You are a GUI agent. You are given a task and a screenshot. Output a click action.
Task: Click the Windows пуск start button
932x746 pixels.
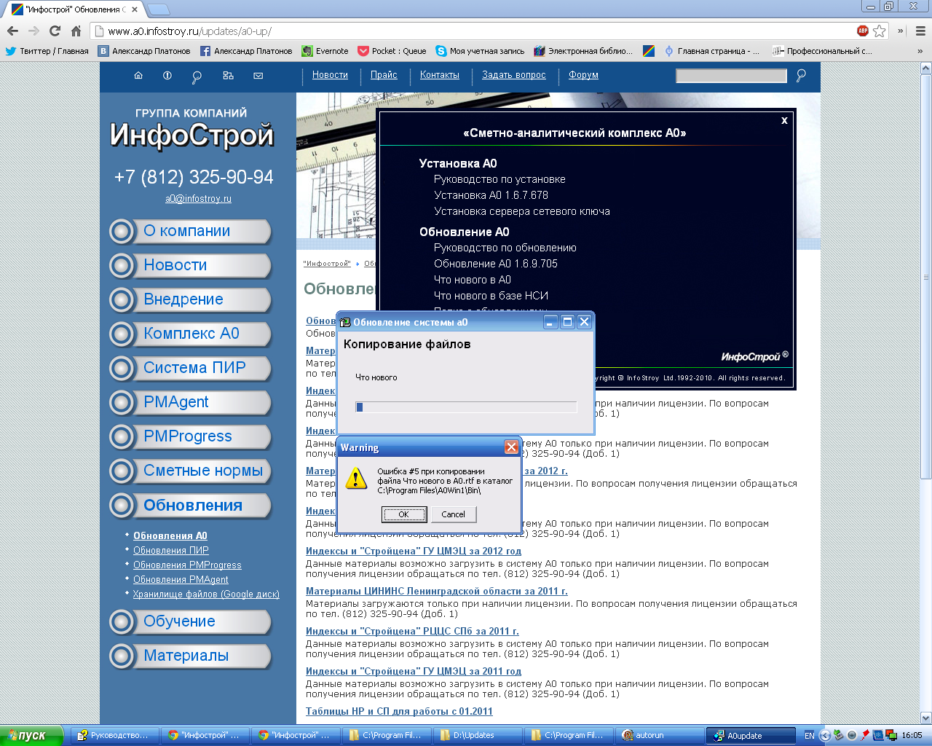(32, 736)
